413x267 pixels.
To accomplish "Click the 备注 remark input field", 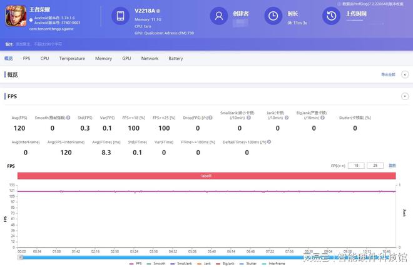I will point(39,44).
